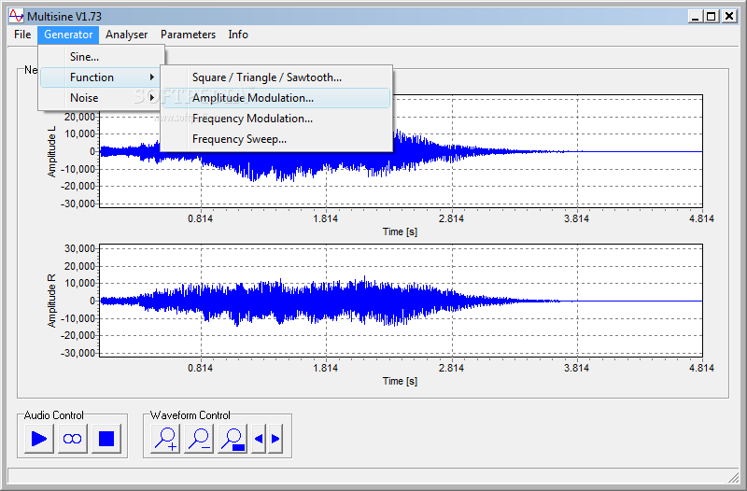Open the File menu
Image resolution: width=747 pixels, height=491 pixels.
coord(22,35)
